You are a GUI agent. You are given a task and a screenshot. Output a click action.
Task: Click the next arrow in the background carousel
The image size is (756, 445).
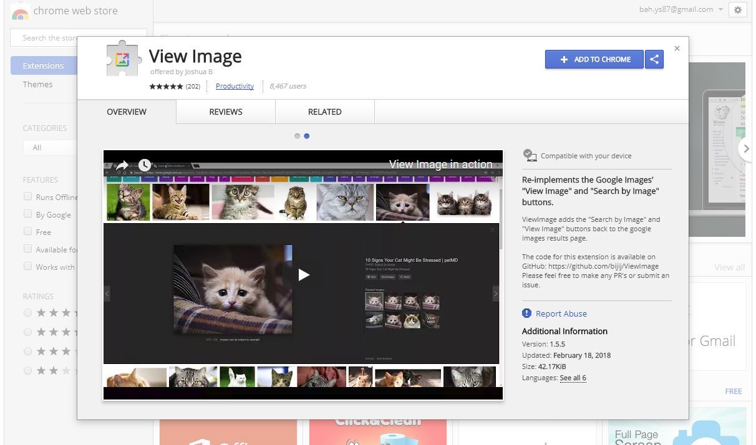pyautogui.click(x=745, y=148)
